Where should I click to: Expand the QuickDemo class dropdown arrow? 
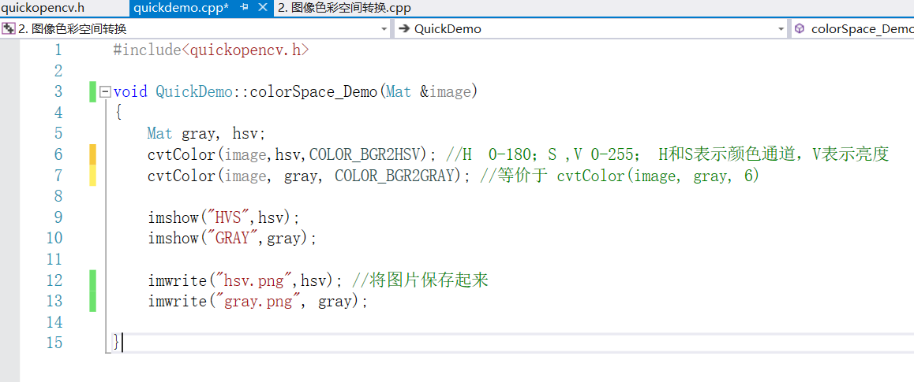click(x=781, y=29)
